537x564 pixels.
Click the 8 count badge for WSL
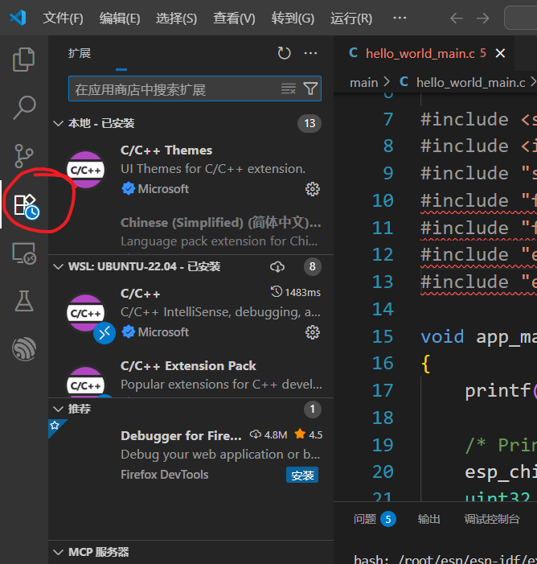pyautogui.click(x=313, y=266)
